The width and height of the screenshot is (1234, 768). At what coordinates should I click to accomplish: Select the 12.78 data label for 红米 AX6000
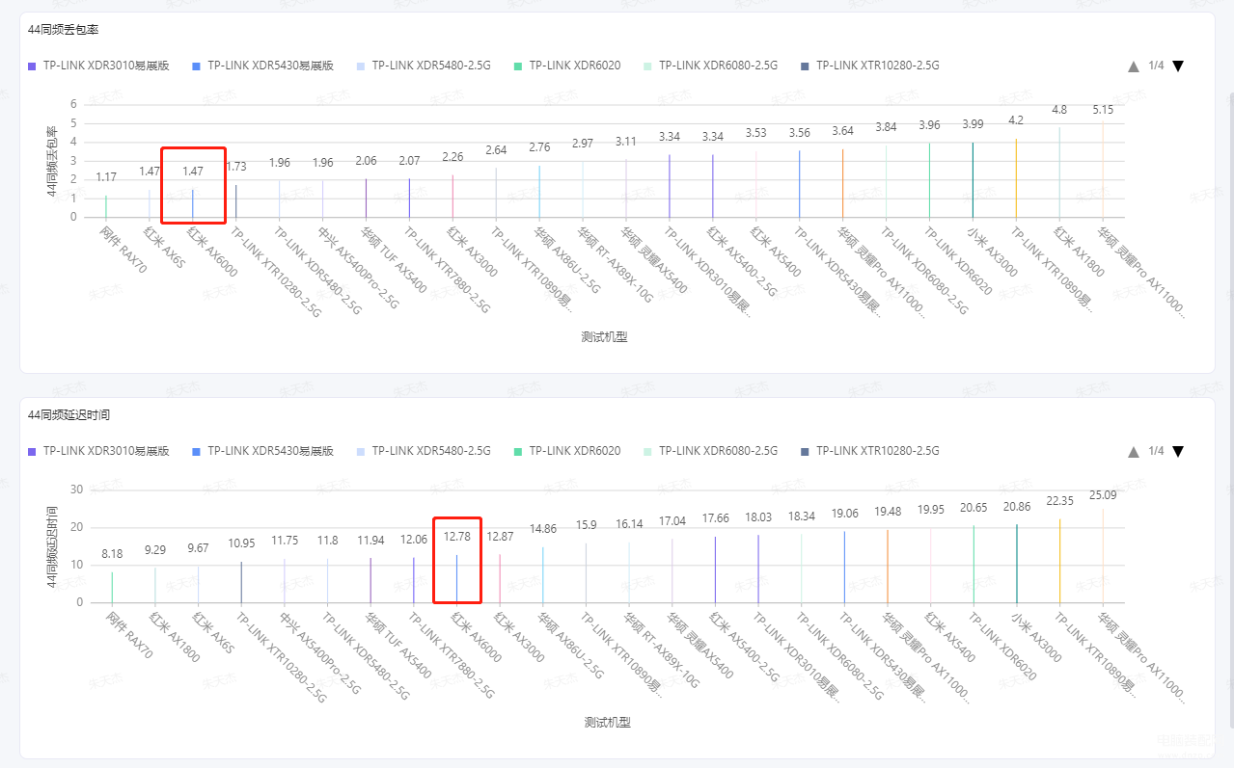[x=457, y=537]
